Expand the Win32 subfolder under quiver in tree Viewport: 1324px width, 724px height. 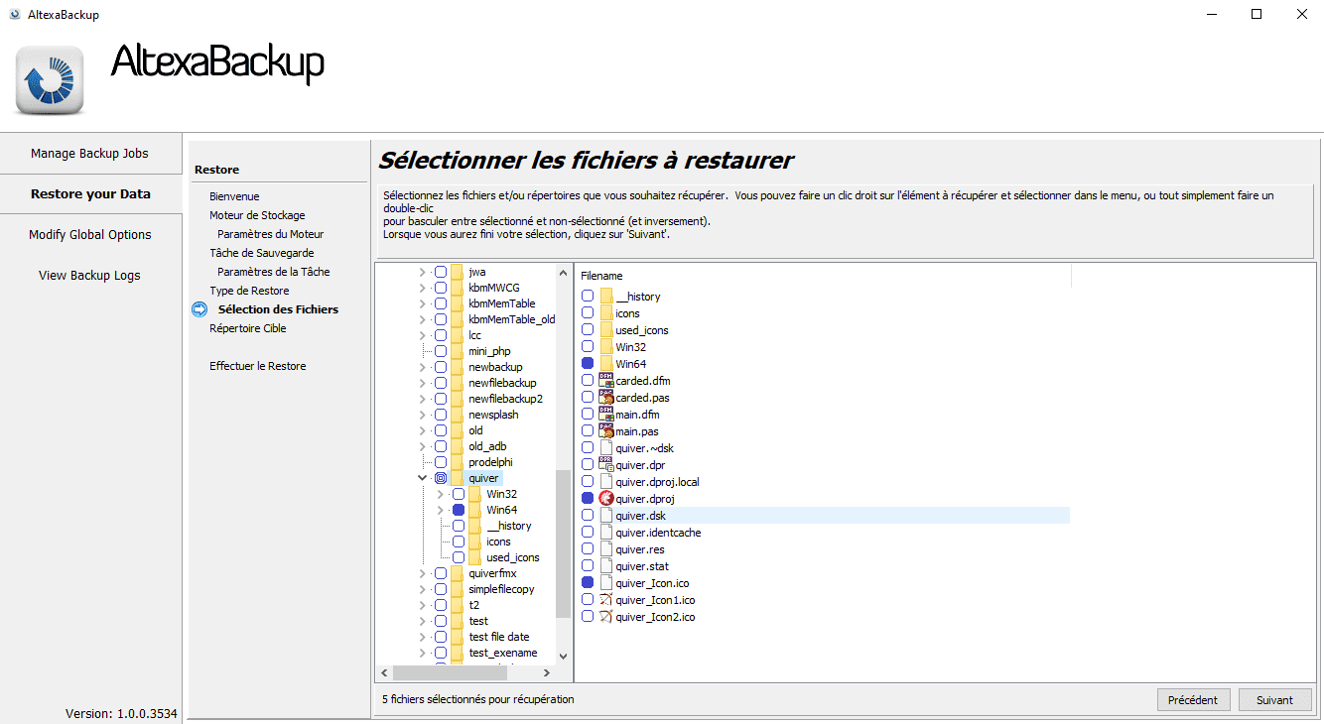(x=441, y=494)
